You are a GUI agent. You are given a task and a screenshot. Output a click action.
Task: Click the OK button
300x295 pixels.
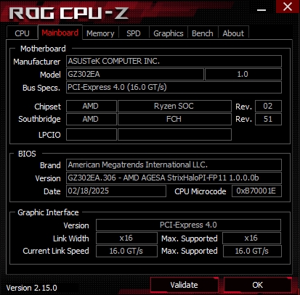coord(257,285)
